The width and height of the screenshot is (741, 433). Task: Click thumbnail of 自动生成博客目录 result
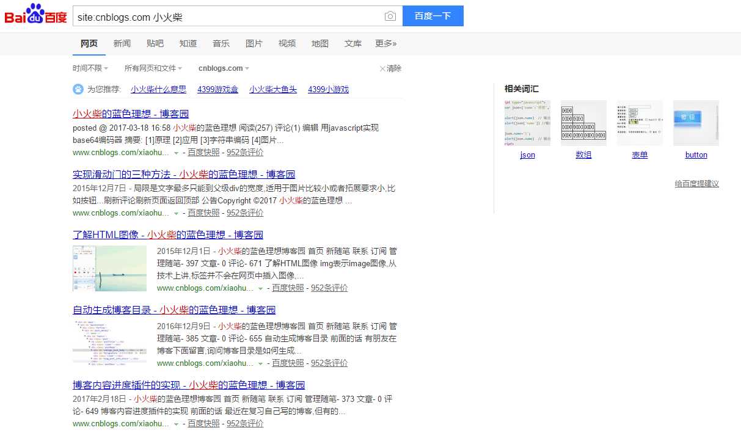point(110,343)
